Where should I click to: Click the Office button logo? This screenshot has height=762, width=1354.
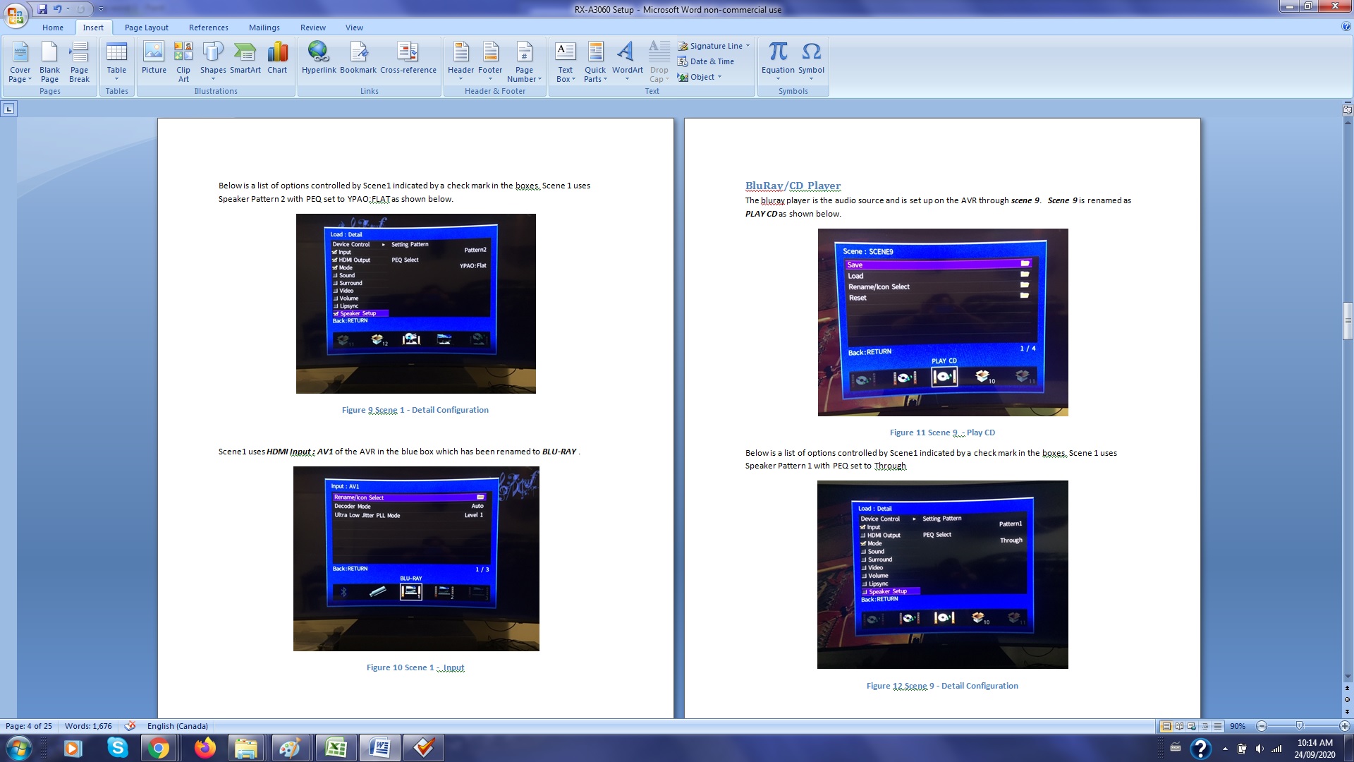pyautogui.click(x=16, y=15)
